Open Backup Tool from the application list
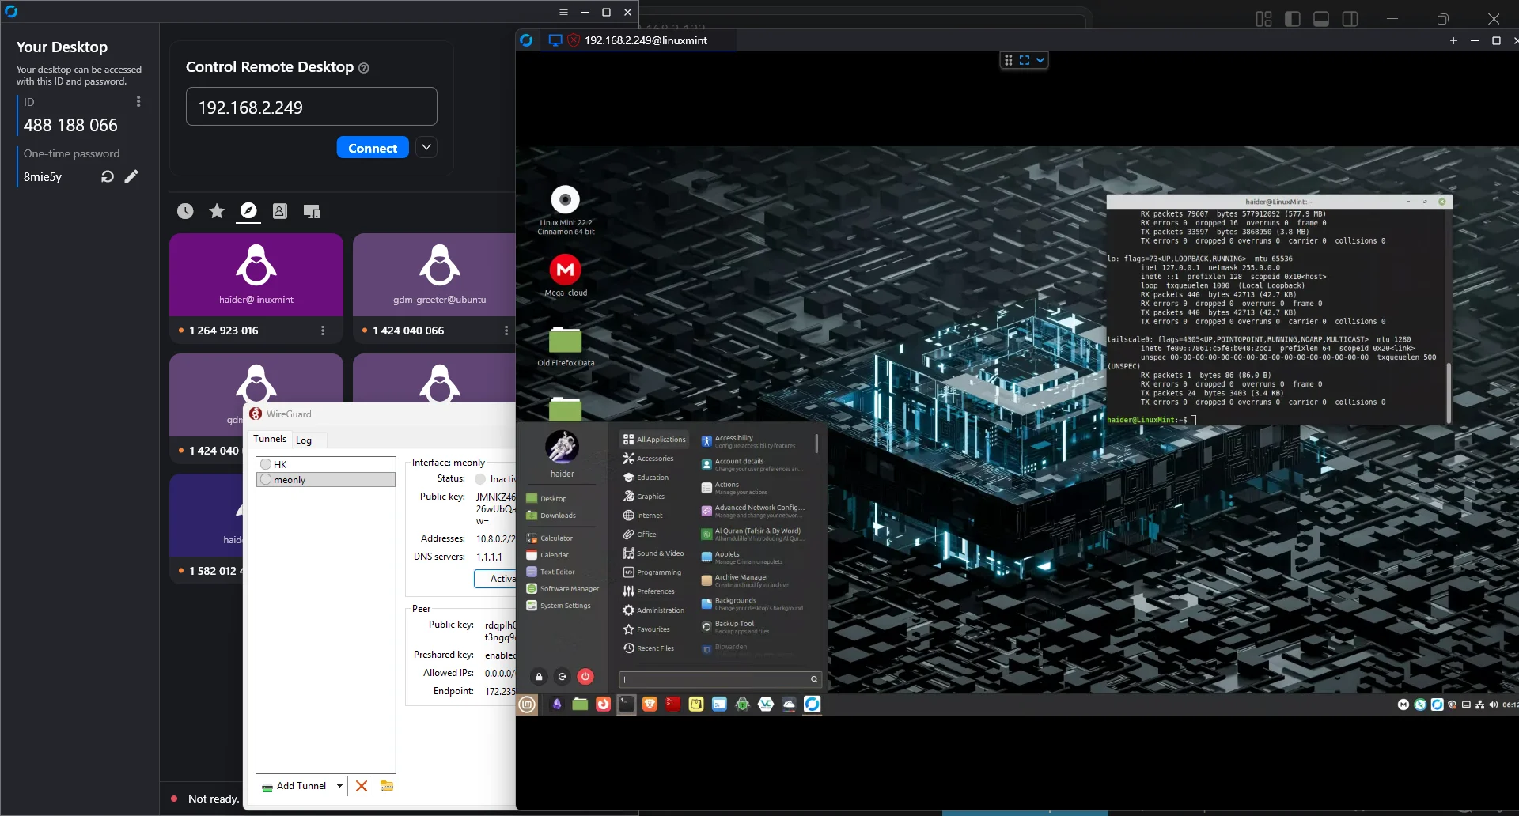The height and width of the screenshot is (816, 1519). pyautogui.click(x=752, y=627)
